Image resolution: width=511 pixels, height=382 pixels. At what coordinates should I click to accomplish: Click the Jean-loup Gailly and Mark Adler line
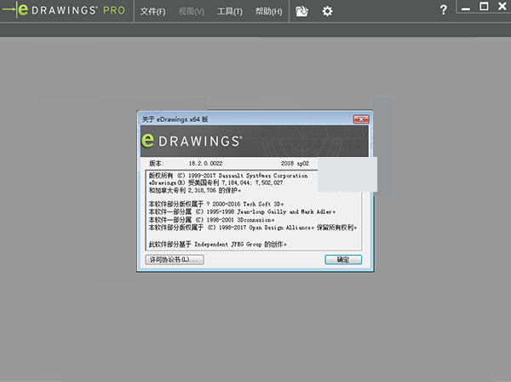[x=242, y=211]
